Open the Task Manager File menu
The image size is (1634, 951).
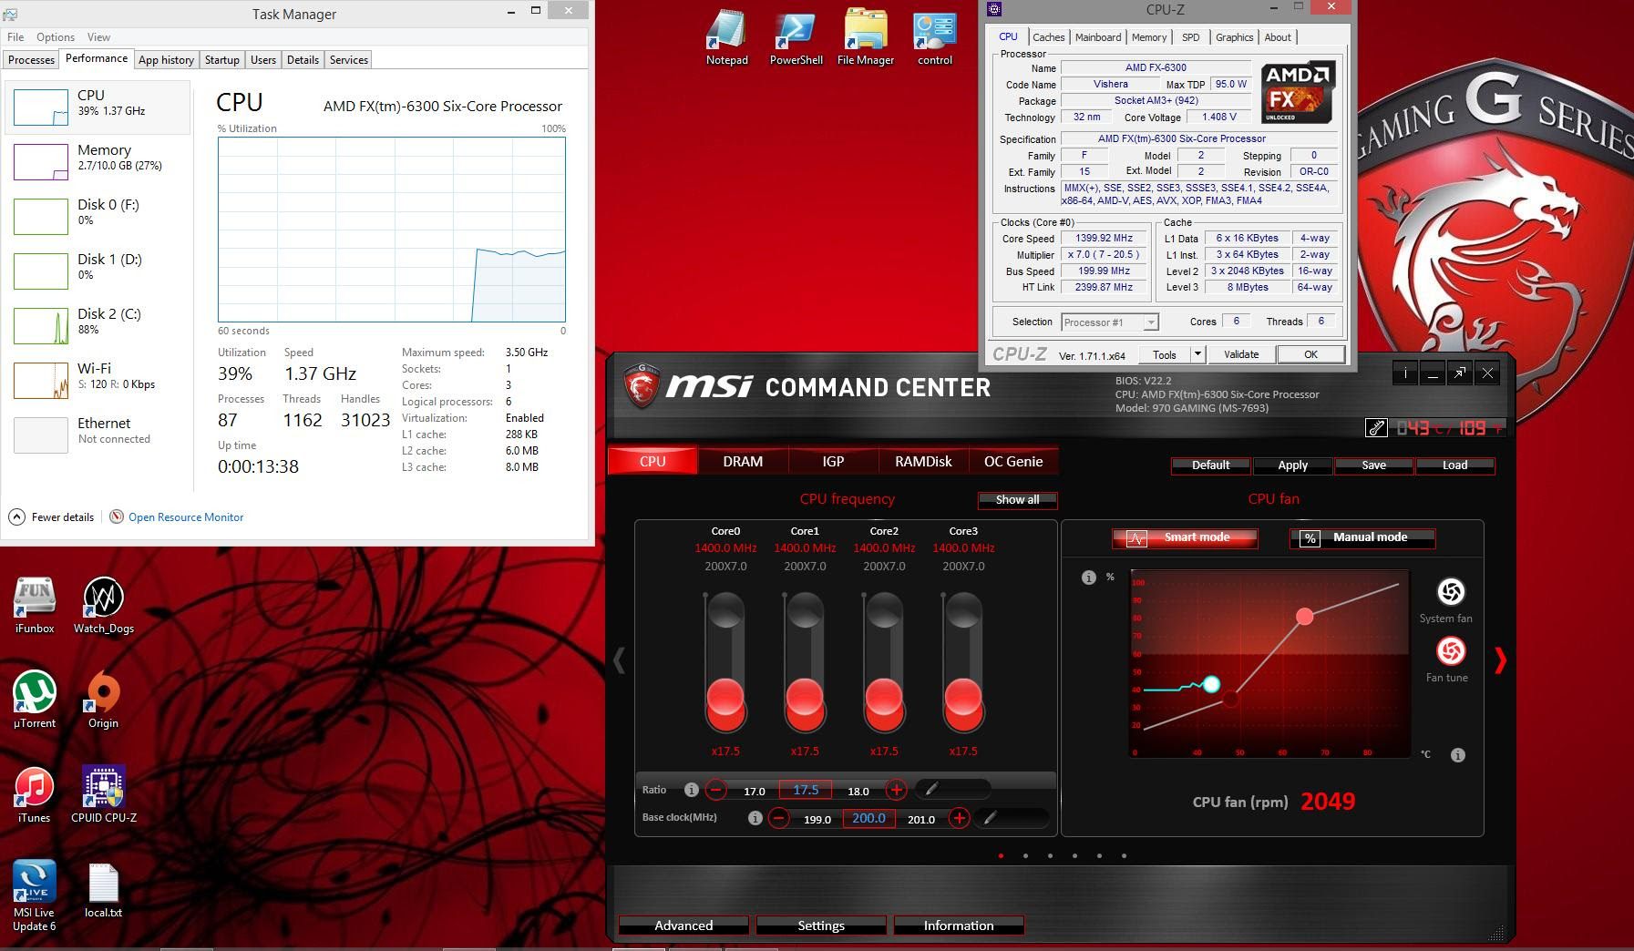[x=15, y=37]
